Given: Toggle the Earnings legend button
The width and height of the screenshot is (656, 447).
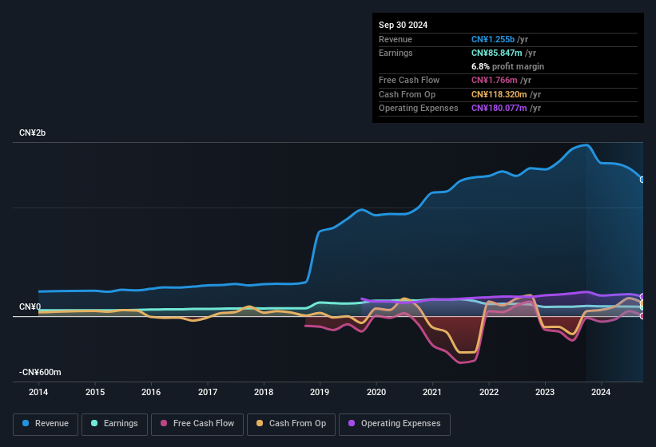Looking at the screenshot, I should pyautogui.click(x=114, y=424).
